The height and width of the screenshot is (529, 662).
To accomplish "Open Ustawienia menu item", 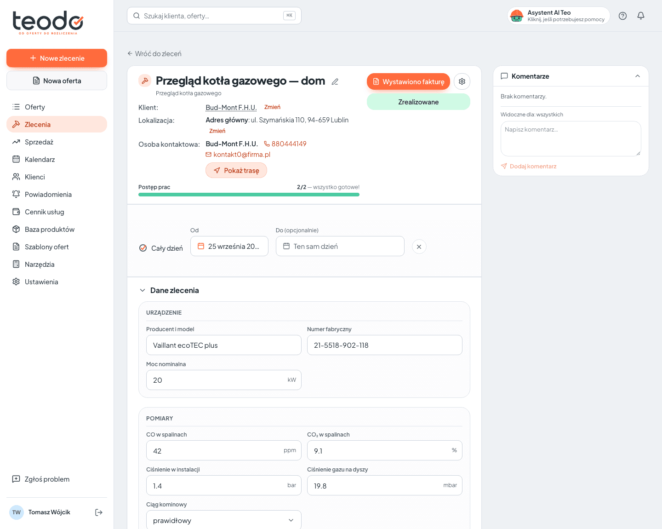I will click(57, 282).
